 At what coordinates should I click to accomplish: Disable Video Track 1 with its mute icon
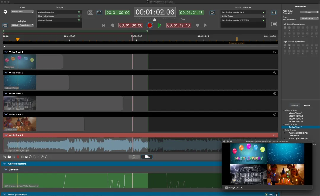[x=275, y=52]
